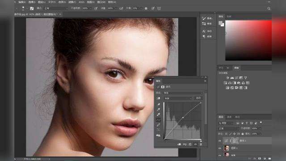Open the RGB channel dropdown in Curves
Screen dimensions: 286x161
[x=178, y=98]
